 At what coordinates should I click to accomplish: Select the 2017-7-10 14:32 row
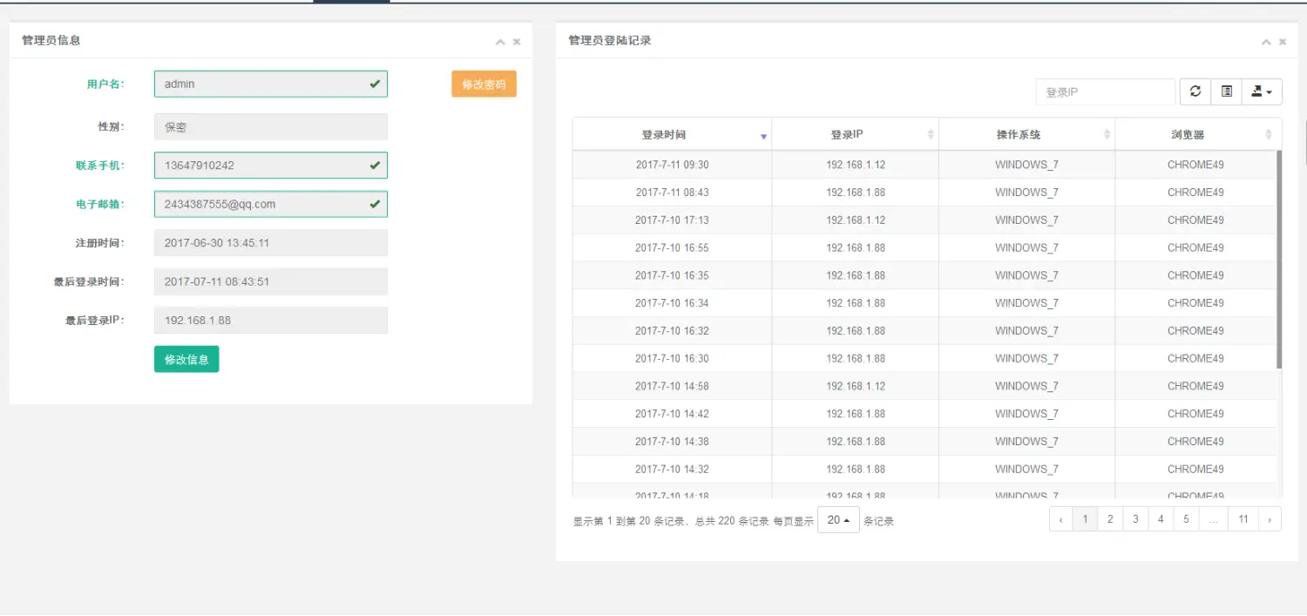(x=924, y=469)
